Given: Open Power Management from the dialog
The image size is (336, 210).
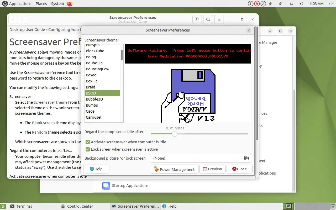Looking at the screenshot, I should click(x=174, y=169).
